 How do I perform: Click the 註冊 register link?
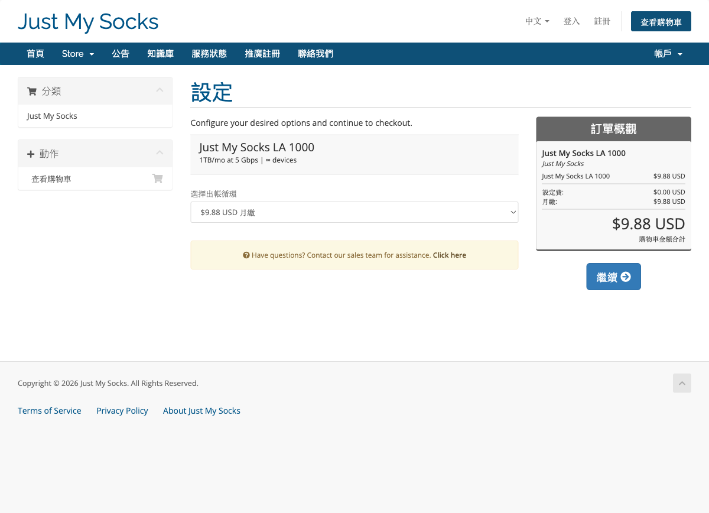tap(602, 21)
